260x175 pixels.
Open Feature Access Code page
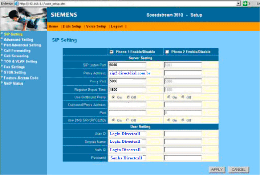(21, 78)
